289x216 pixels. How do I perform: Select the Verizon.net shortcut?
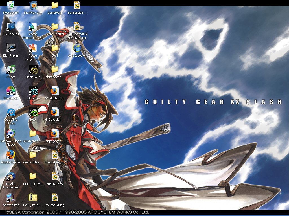coord(11,198)
